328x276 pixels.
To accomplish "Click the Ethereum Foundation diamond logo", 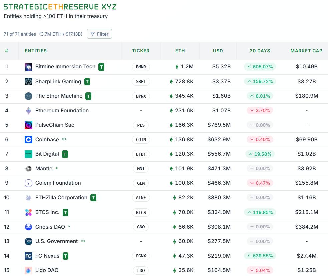I will click(28, 111).
